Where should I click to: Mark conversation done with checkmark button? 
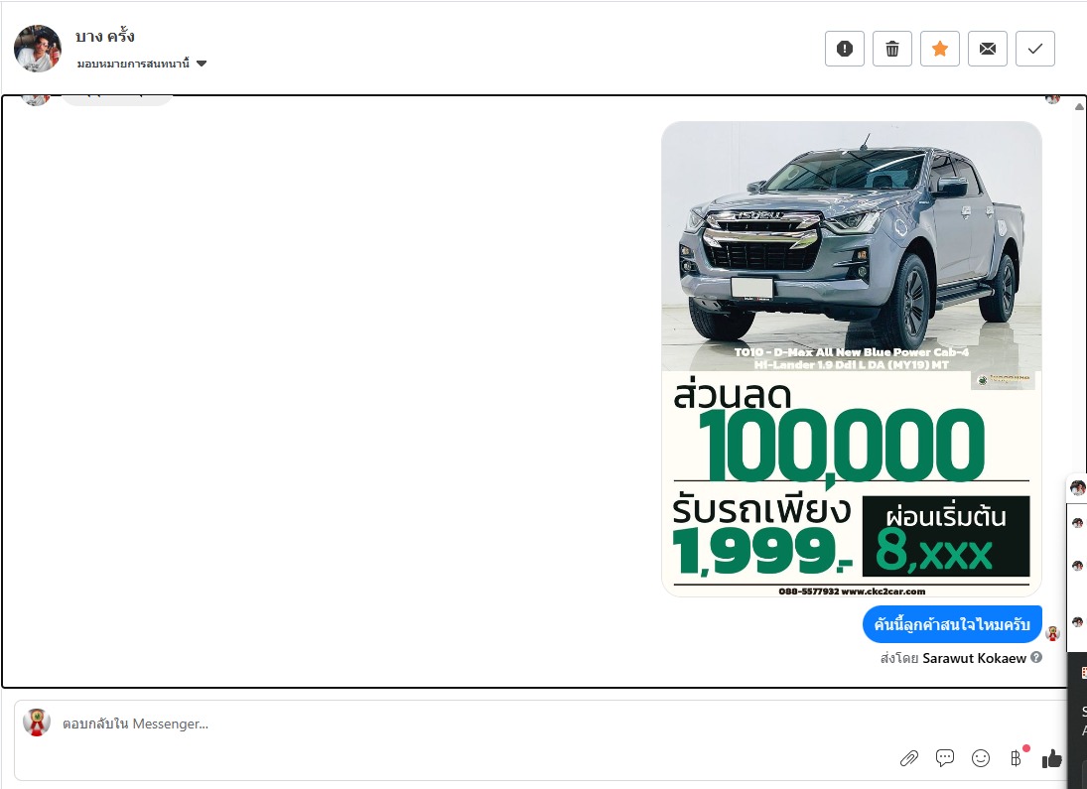tap(1035, 49)
